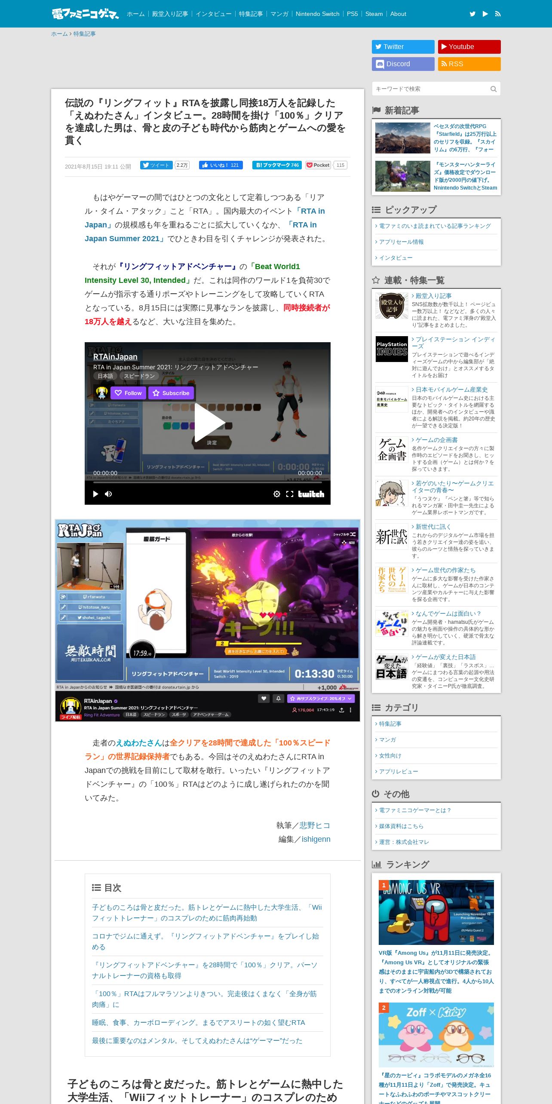Play the Twitch video with center play button
Screen dimensions: 552x1104
tap(209, 423)
